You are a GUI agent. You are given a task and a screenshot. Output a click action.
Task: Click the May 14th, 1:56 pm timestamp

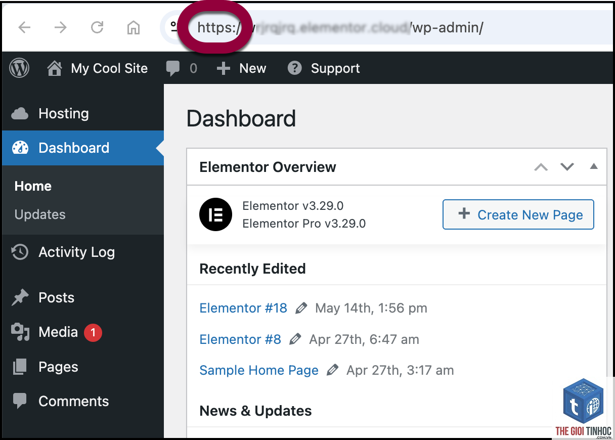371,308
